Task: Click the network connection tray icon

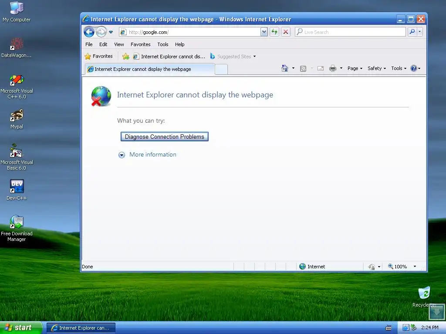Action: point(405,327)
